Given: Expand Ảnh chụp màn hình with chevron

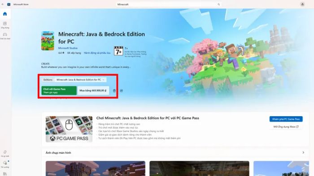Looking at the screenshot, I should (x=303, y=152).
